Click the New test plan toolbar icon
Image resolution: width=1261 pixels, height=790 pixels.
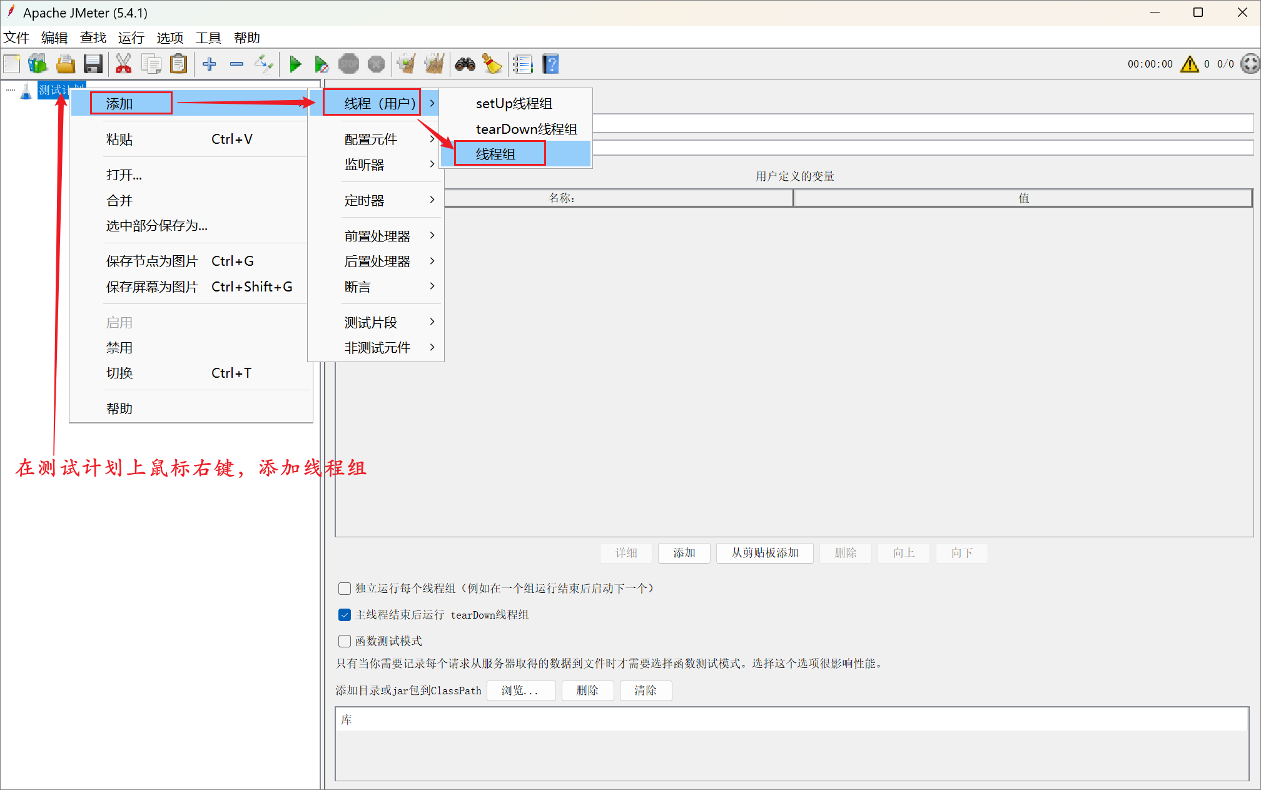point(12,64)
